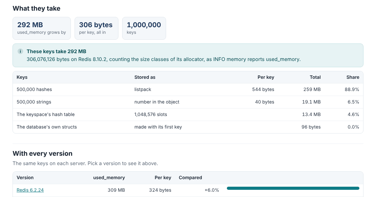Click the '306,076,126 bytes on Redis 8.10.2' sentence

(164, 59)
